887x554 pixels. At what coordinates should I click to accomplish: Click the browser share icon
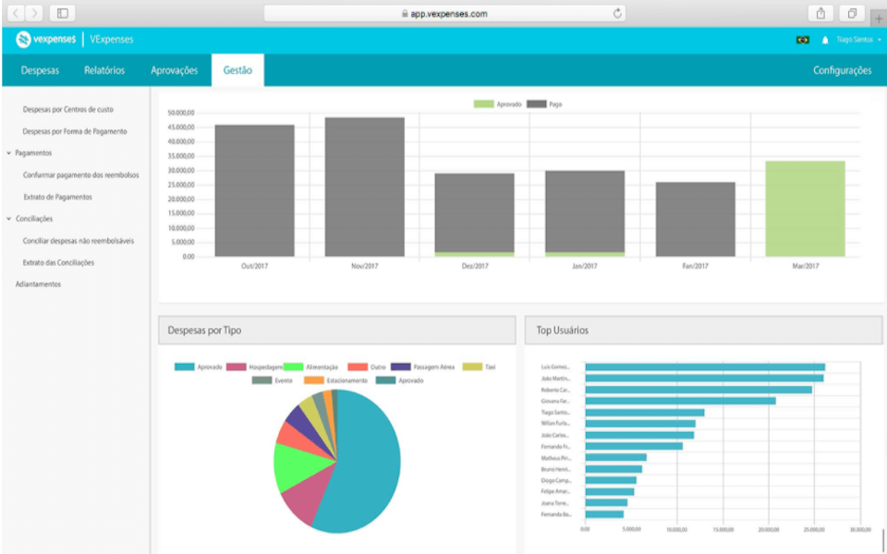pyautogui.click(x=819, y=14)
